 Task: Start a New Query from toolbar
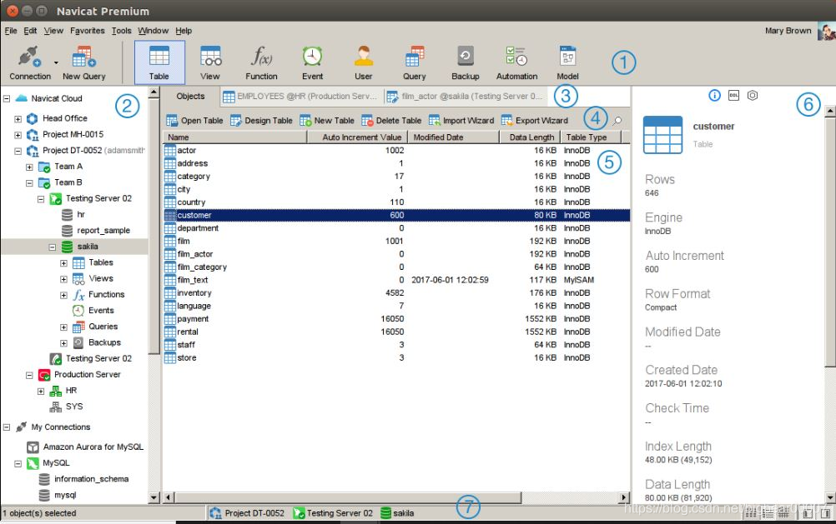[83, 62]
